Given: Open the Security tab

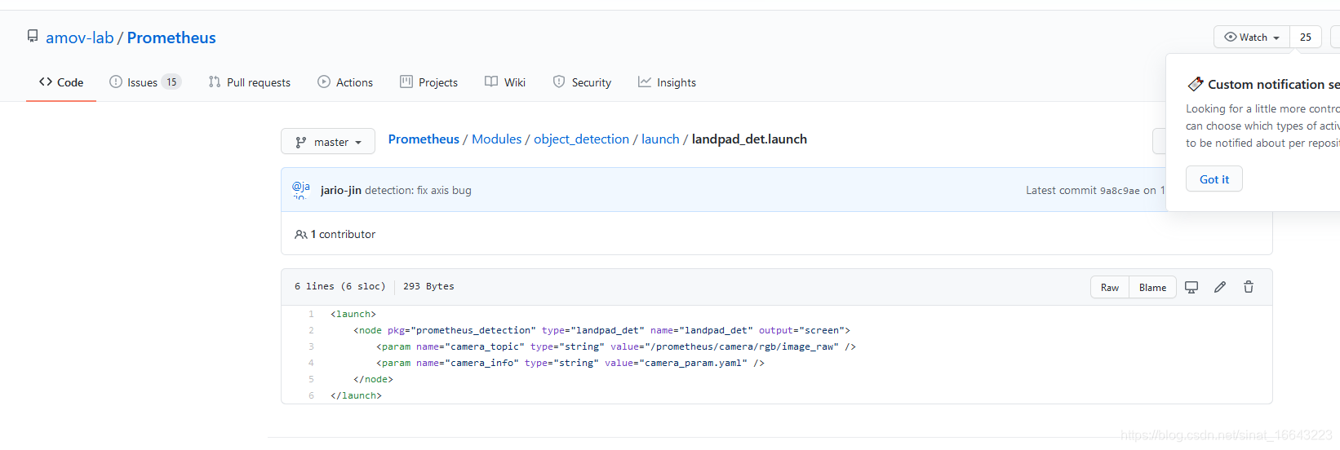Looking at the screenshot, I should click(x=582, y=82).
